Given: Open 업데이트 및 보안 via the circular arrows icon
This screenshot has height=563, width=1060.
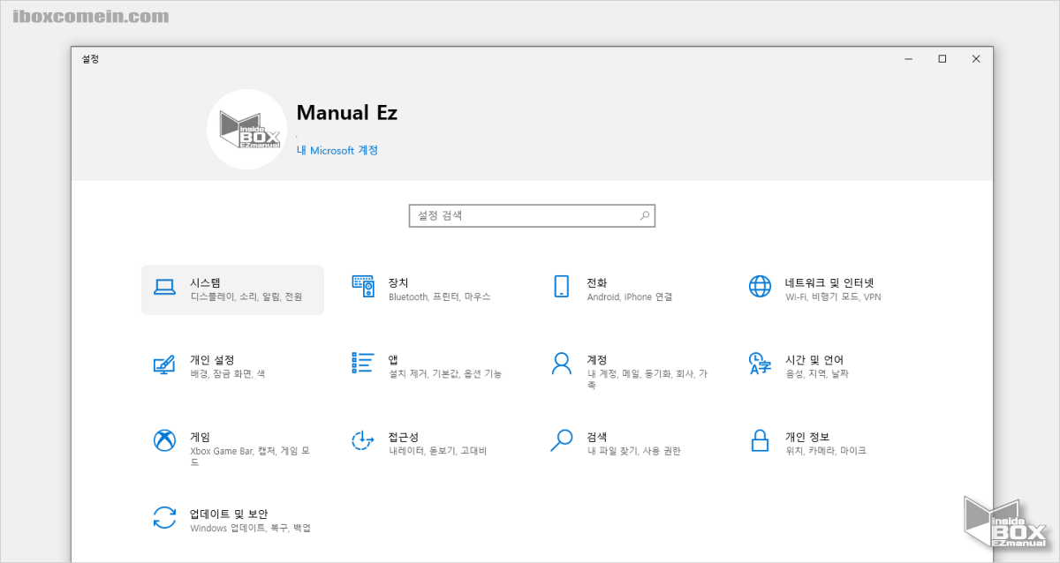Looking at the screenshot, I should click(x=164, y=517).
